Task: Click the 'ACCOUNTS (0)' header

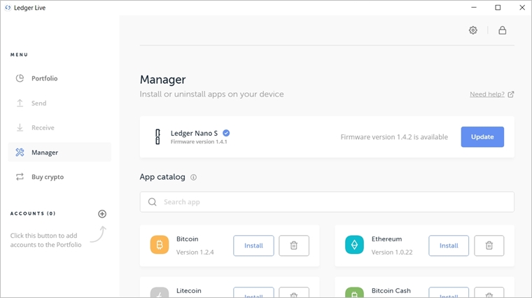Action: tap(33, 213)
